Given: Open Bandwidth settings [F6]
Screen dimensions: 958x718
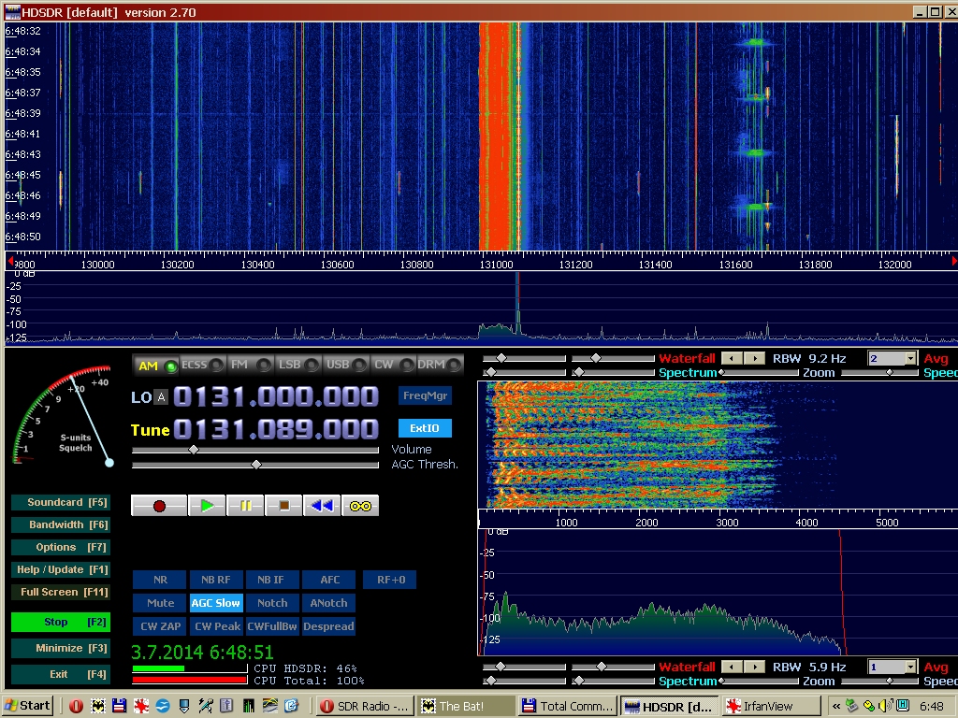Looking at the screenshot, I should tap(61, 524).
